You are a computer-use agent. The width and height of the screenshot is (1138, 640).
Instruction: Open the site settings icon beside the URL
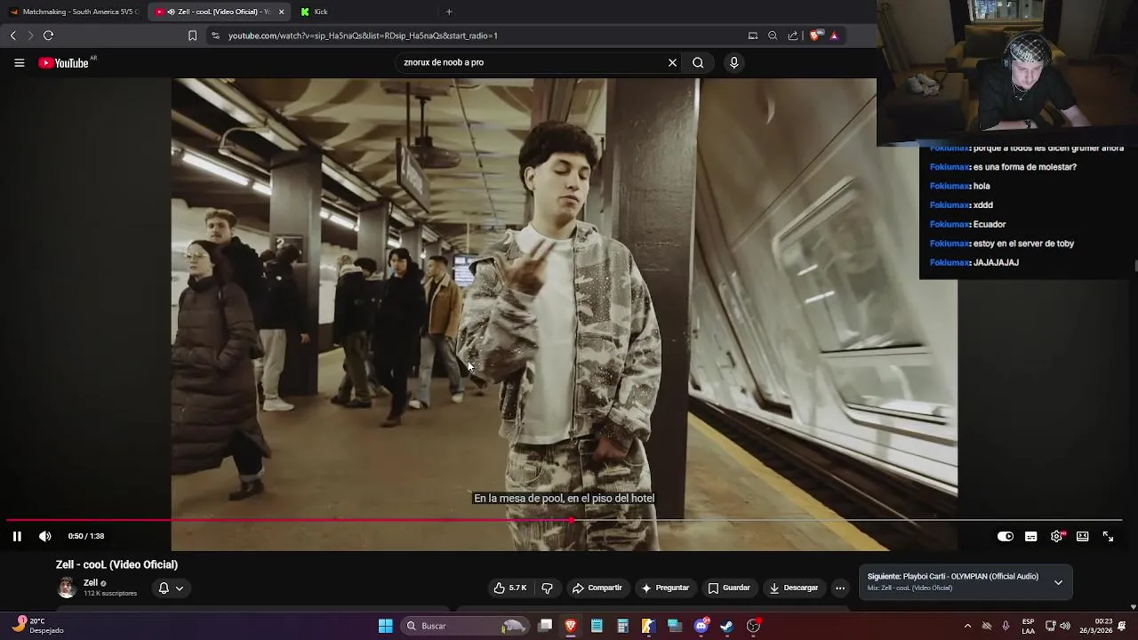[215, 36]
